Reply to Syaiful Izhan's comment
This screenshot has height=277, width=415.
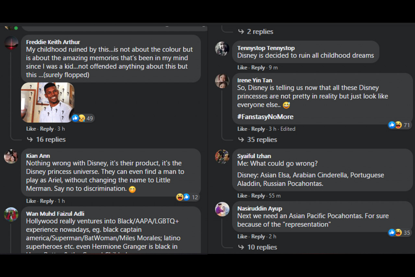point(258,196)
